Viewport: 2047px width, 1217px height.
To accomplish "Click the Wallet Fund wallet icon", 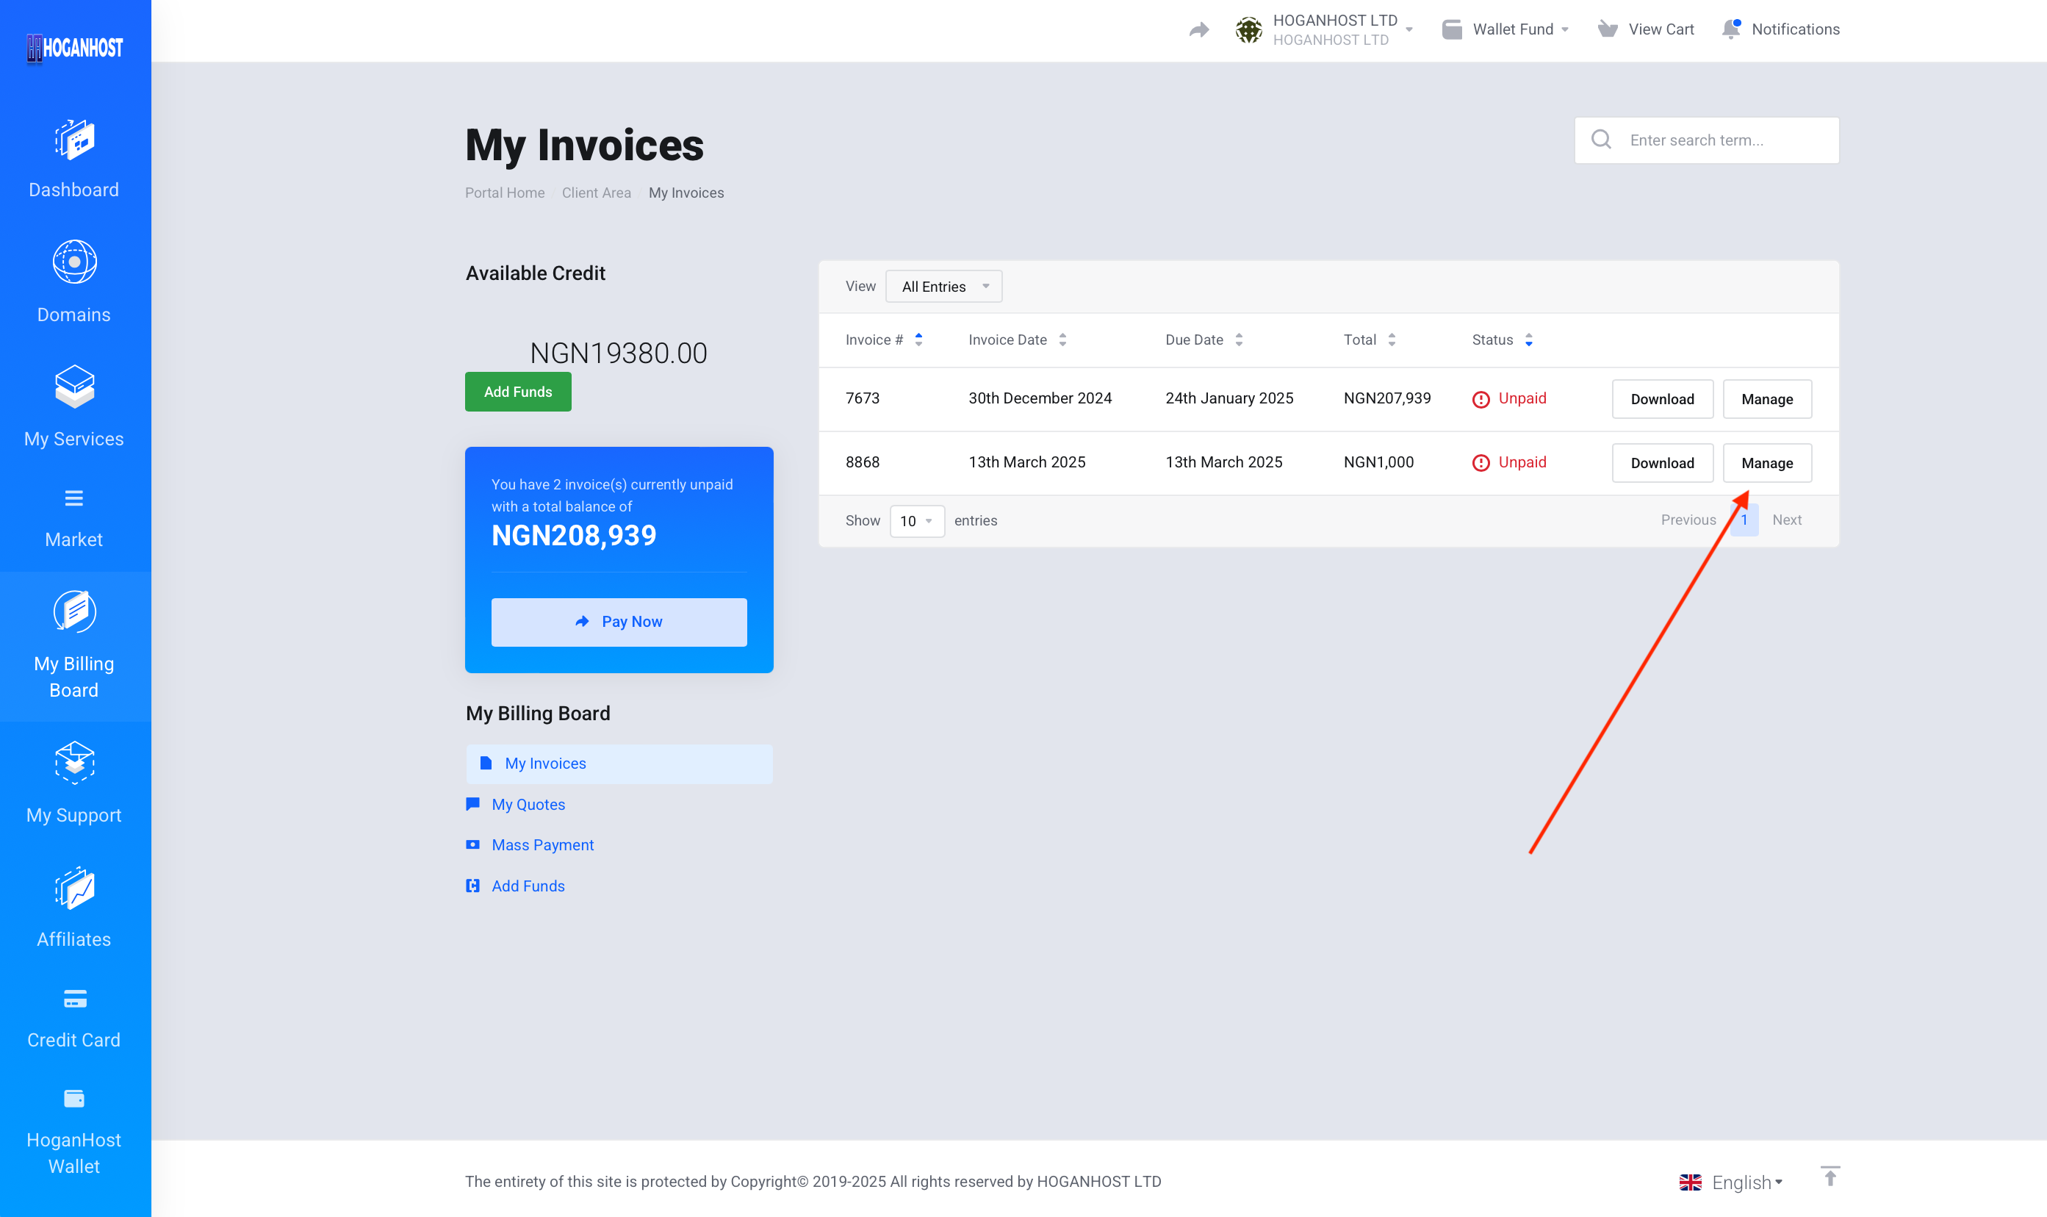I will pyautogui.click(x=1452, y=29).
